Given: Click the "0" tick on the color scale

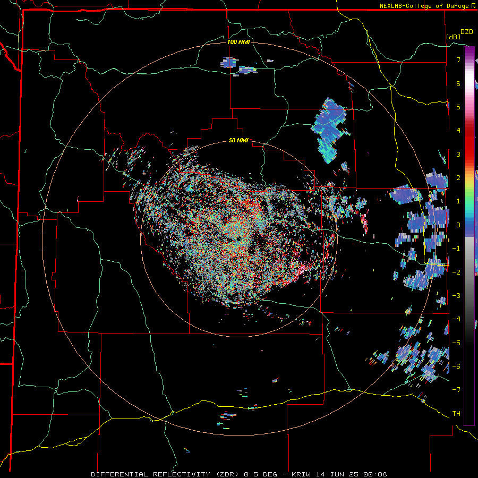Looking at the screenshot, I should 458,225.
